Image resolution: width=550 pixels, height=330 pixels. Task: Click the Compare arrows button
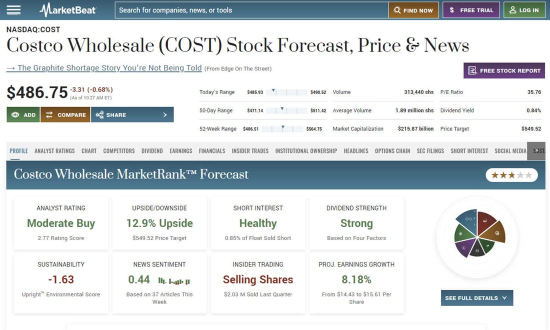coord(65,114)
